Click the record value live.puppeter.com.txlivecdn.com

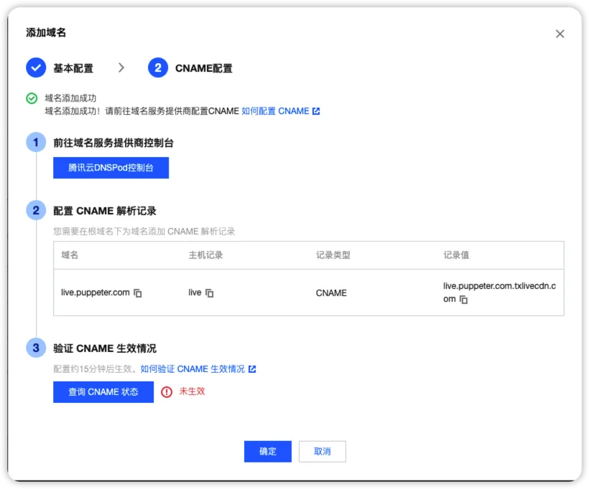(498, 293)
